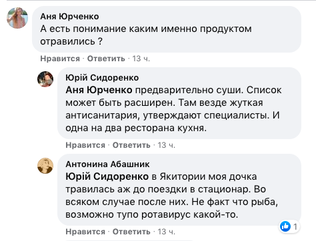The image size is (316, 241).
Task: Like Юрій Сидоренко's reply about sushi
Action: [85, 145]
